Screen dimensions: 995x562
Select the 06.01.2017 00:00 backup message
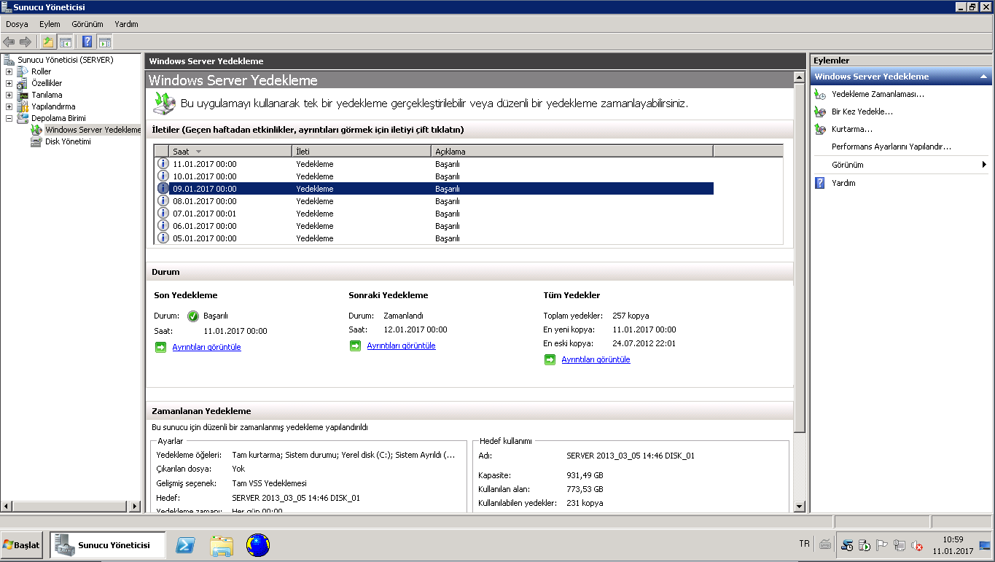434,226
